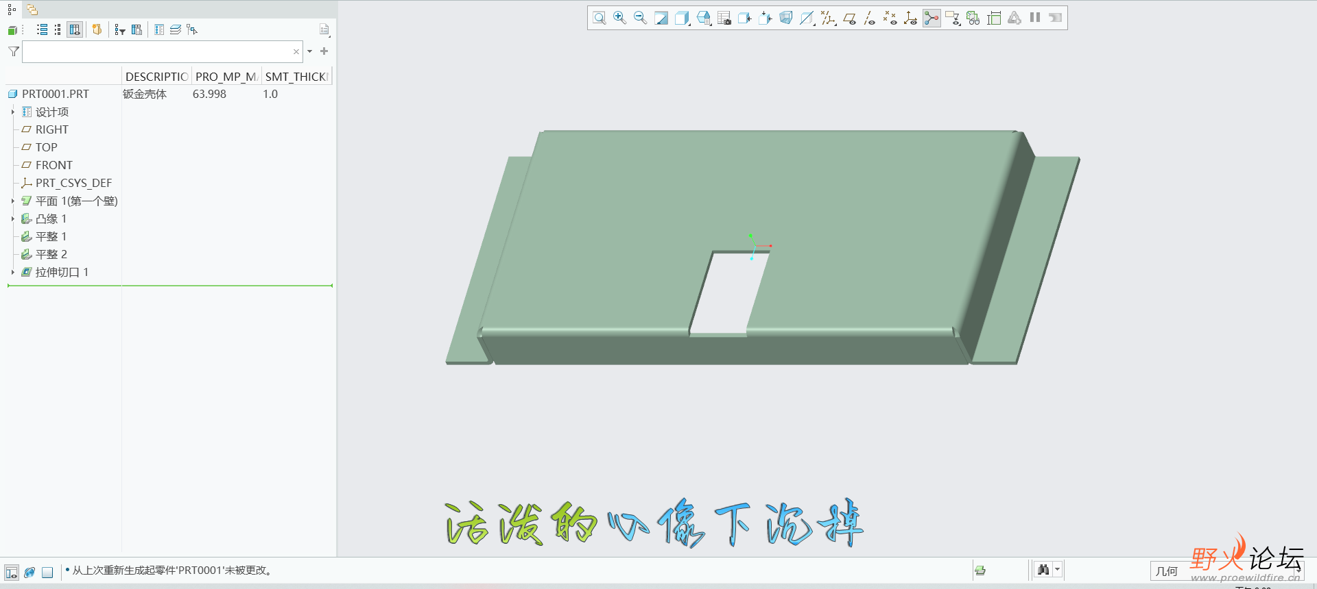Image resolution: width=1317 pixels, height=589 pixels.
Task: Toggle coordinate system display
Action: [911, 18]
